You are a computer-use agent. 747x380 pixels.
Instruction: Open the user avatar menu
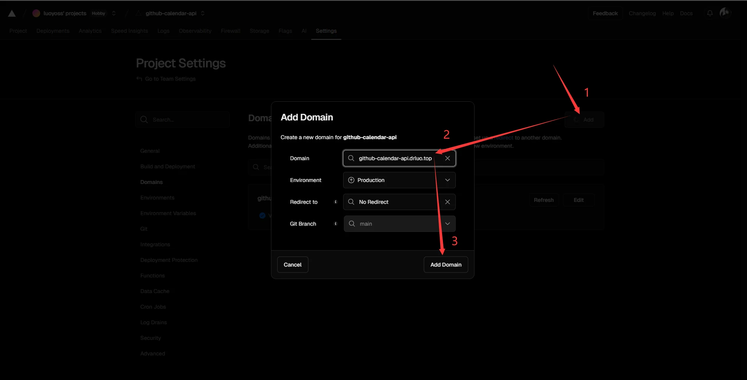click(x=725, y=13)
